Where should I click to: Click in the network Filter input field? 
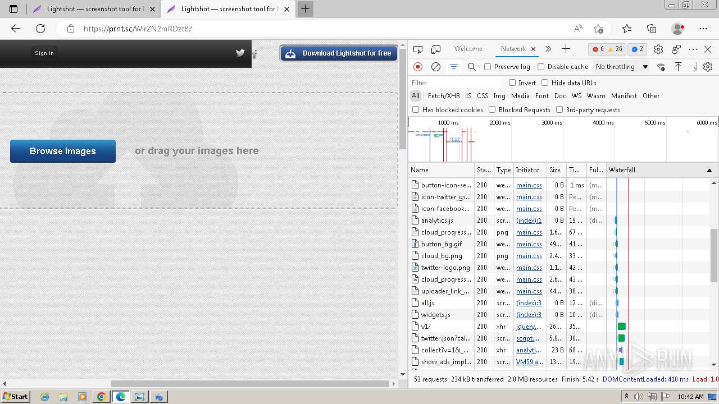(455, 82)
